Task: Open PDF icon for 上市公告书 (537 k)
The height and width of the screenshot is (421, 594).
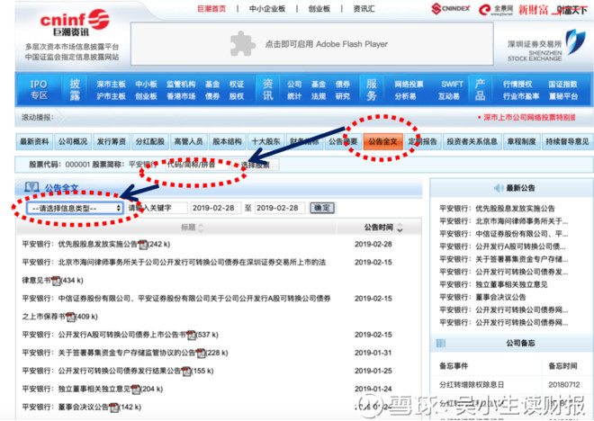Action: pos(192,335)
